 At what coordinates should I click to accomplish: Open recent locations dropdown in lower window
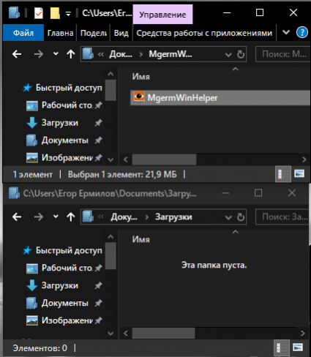point(56,217)
